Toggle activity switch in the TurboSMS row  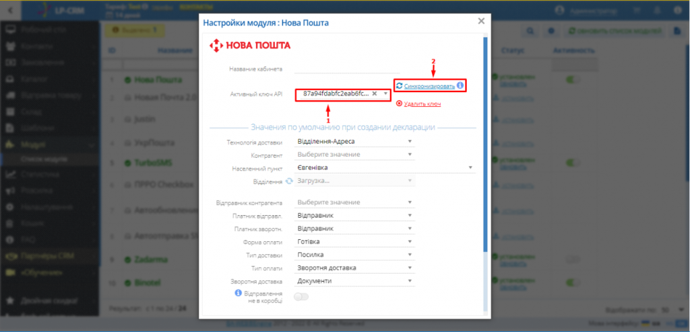tap(573, 163)
